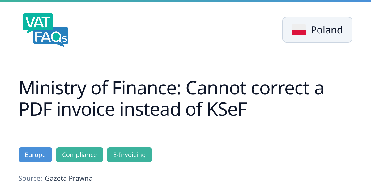Click the gradient bar at top of page
The image size is (371, 195).
(x=185, y=1)
